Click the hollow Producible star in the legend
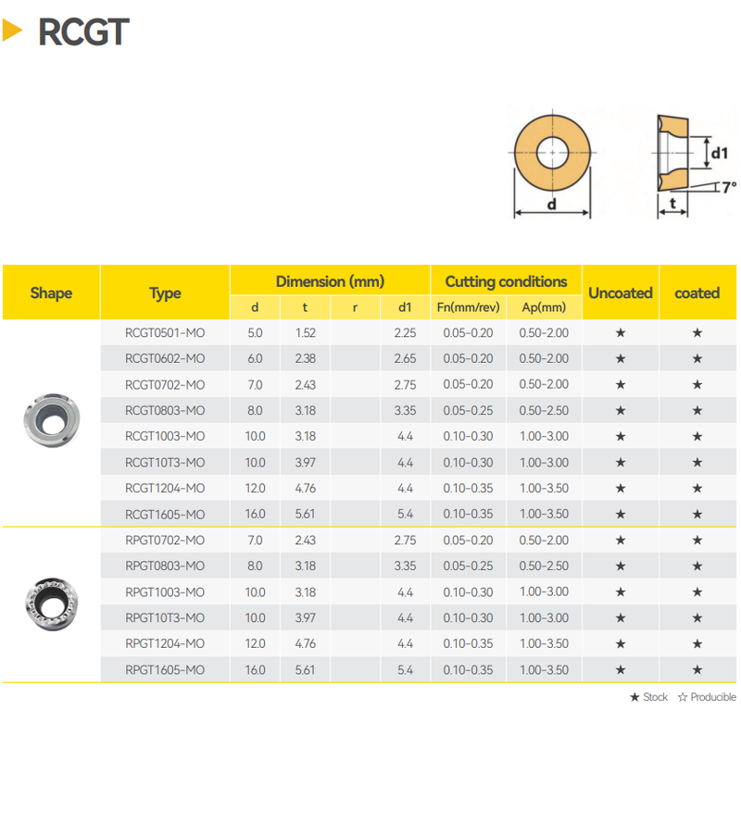 (683, 697)
